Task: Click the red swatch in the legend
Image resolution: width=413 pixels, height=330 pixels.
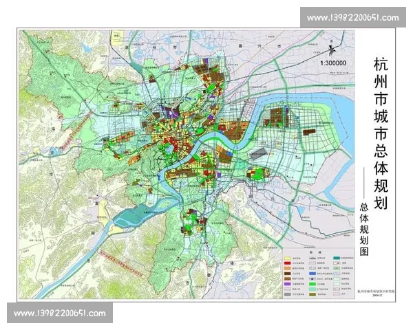Action: coord(287,263)
